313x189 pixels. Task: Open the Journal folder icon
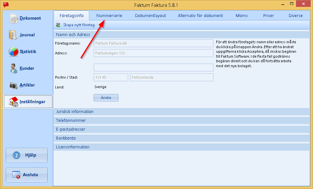[12, 35]
